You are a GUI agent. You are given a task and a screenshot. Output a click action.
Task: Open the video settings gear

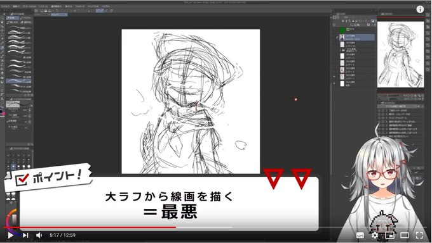[x=375, y=235]
